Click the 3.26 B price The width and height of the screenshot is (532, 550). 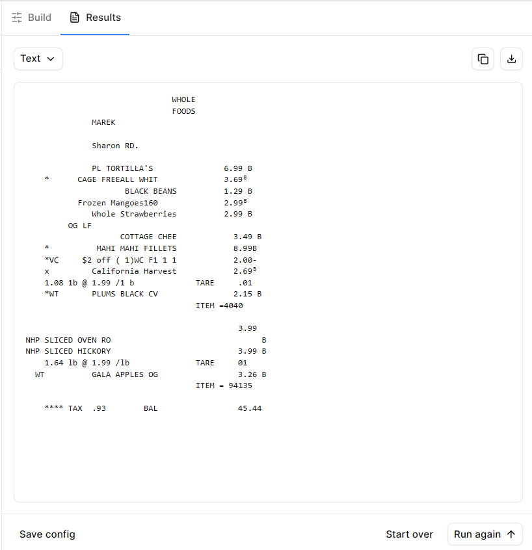coord(252,374)
